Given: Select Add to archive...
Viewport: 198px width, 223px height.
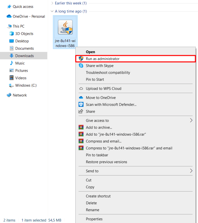Looking at the screenshot, I should 135,127.
